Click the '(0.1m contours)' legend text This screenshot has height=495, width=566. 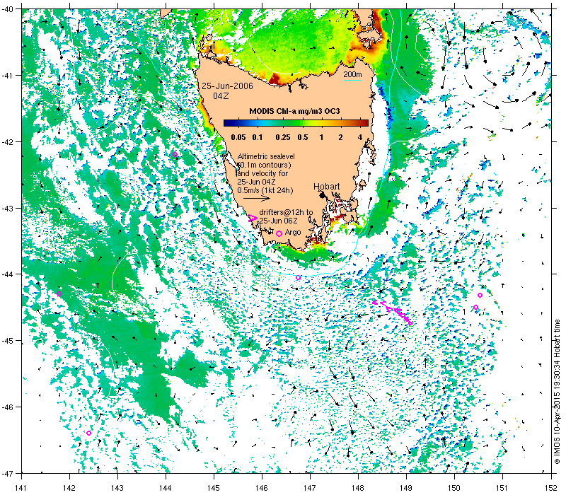(x=264, y=165)
